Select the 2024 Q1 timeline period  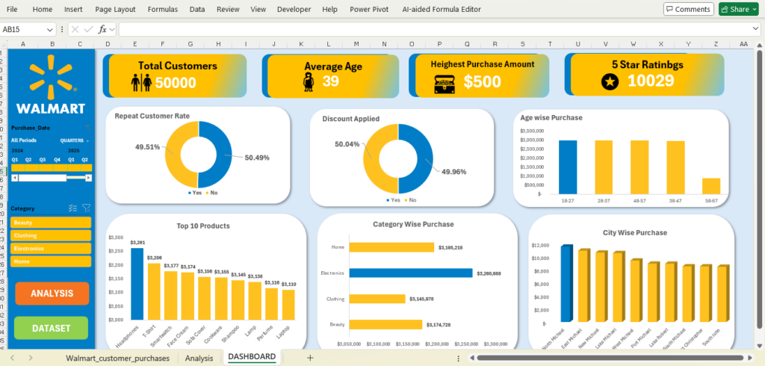coord(18,167)
